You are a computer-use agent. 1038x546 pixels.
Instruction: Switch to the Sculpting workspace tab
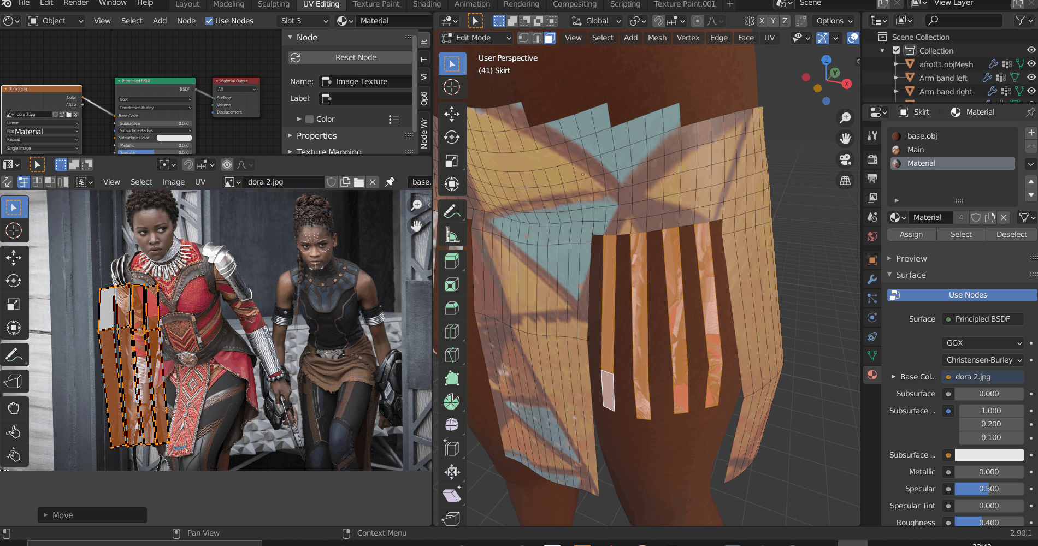(273, 4)
